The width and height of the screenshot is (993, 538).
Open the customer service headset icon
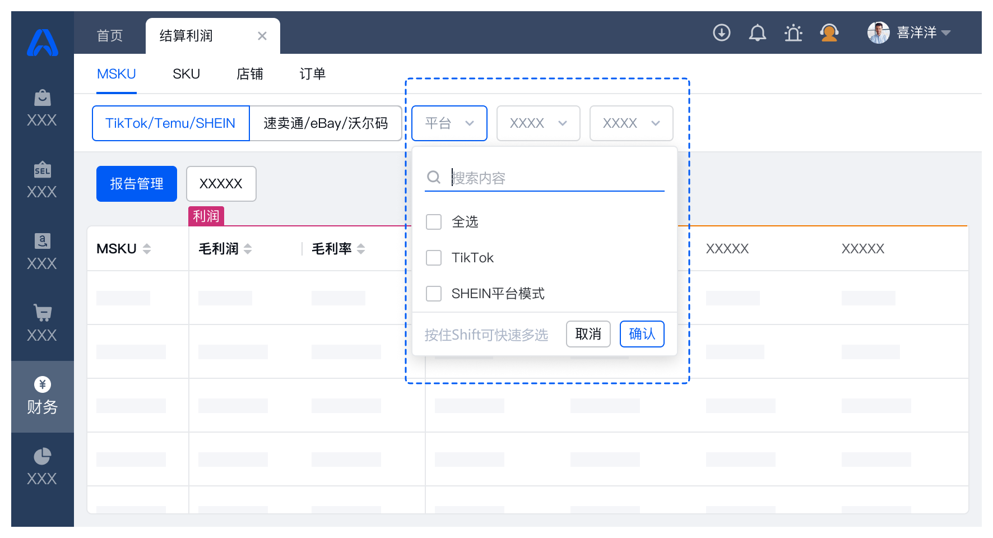829,33
